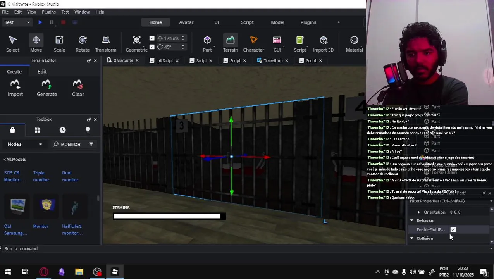Open File Explorer from taskbar

(x=79, y=272)
